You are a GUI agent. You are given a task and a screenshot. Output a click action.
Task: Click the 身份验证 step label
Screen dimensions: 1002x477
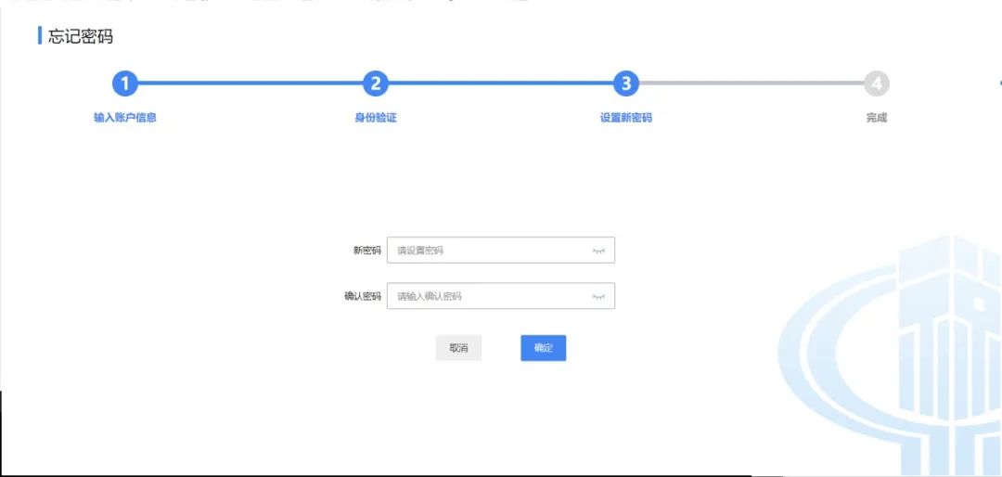376,118
